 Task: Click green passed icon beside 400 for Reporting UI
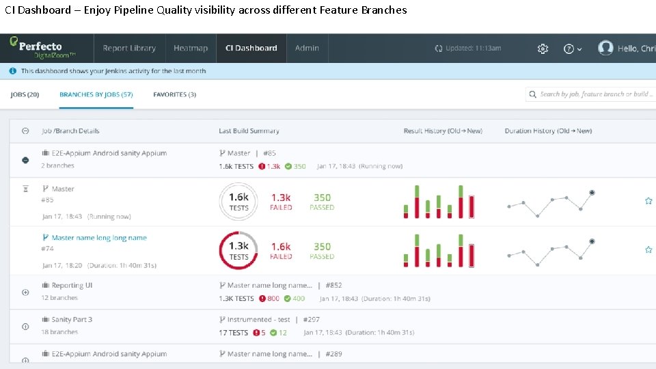click(288, 299)
